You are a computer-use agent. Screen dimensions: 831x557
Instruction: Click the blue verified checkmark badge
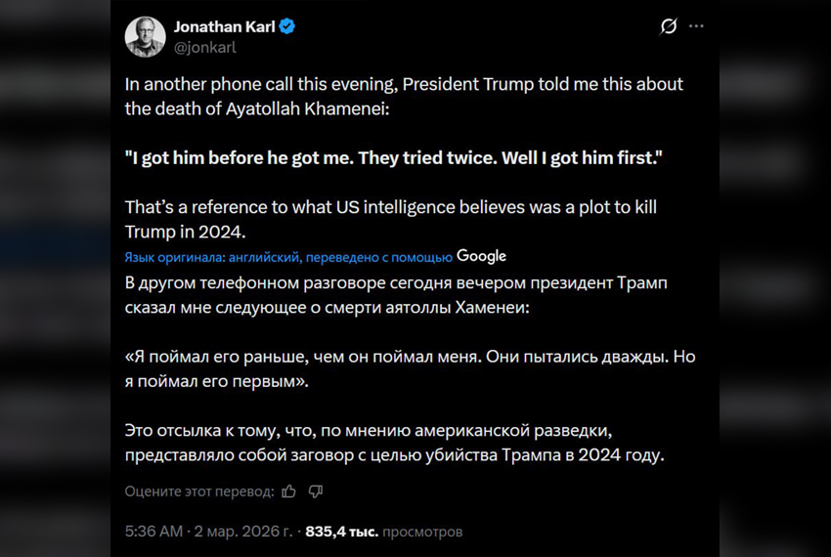click(x=287, y=26)
